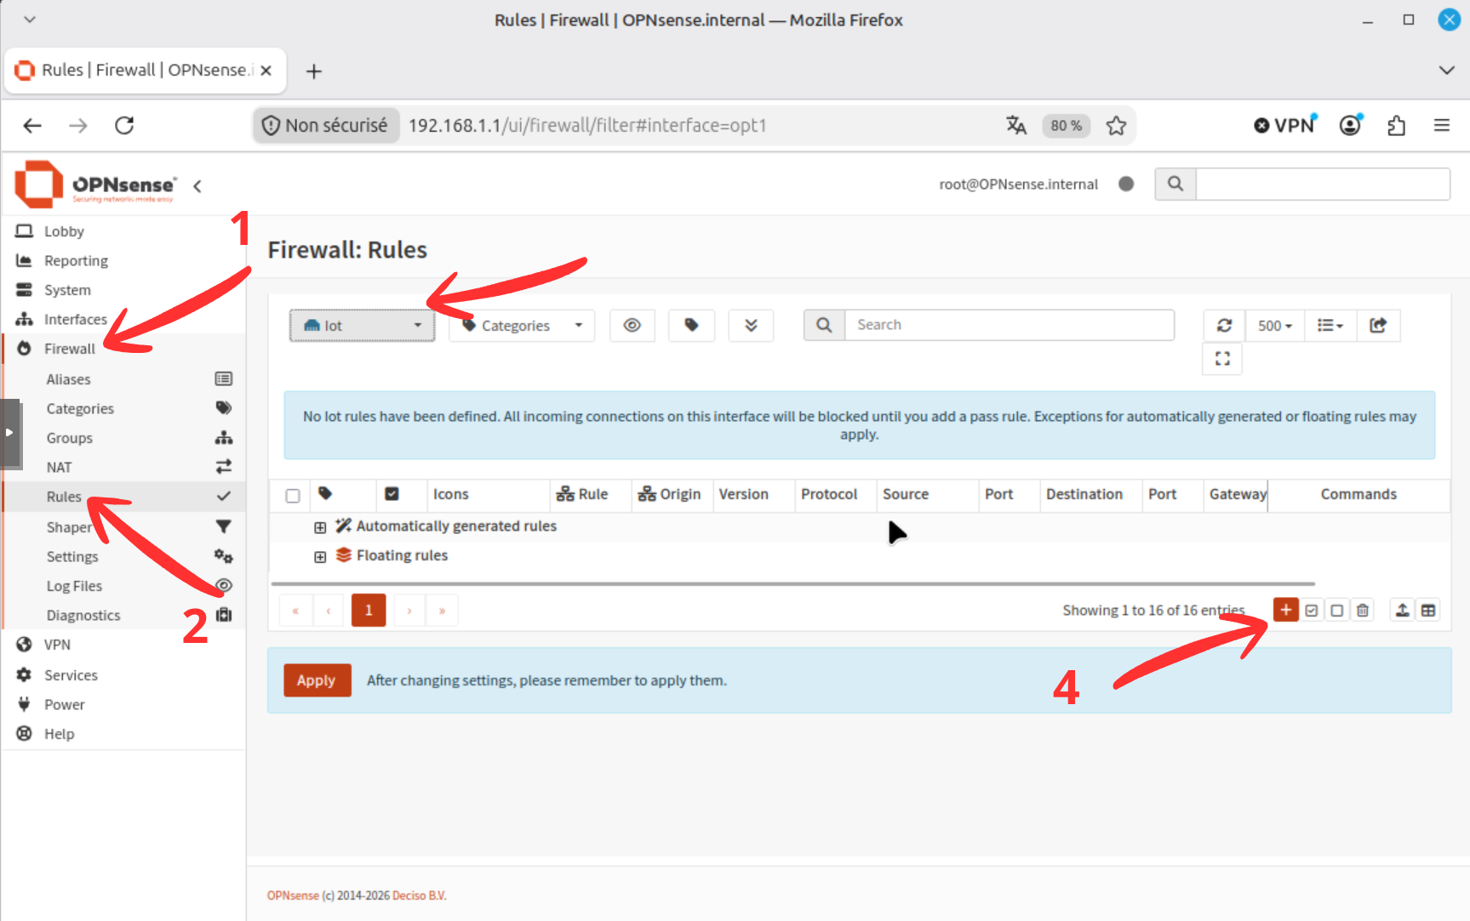
Task: Go back to the previous page
Action: pos(32,126)
